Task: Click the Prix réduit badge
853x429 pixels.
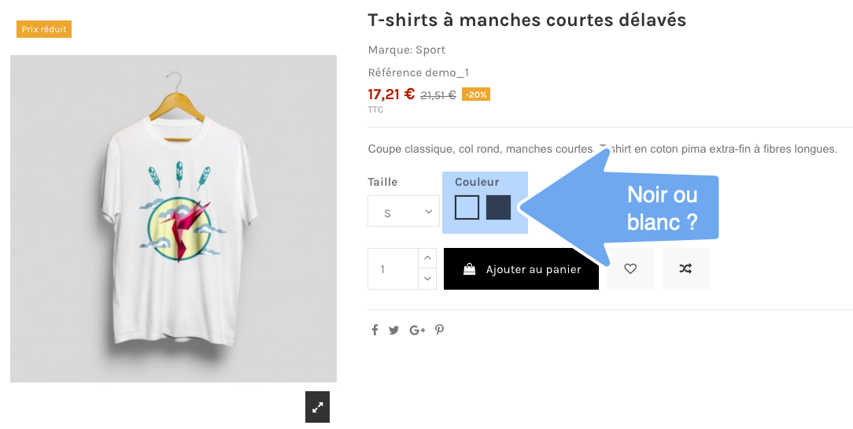Action: click(44, 29)
